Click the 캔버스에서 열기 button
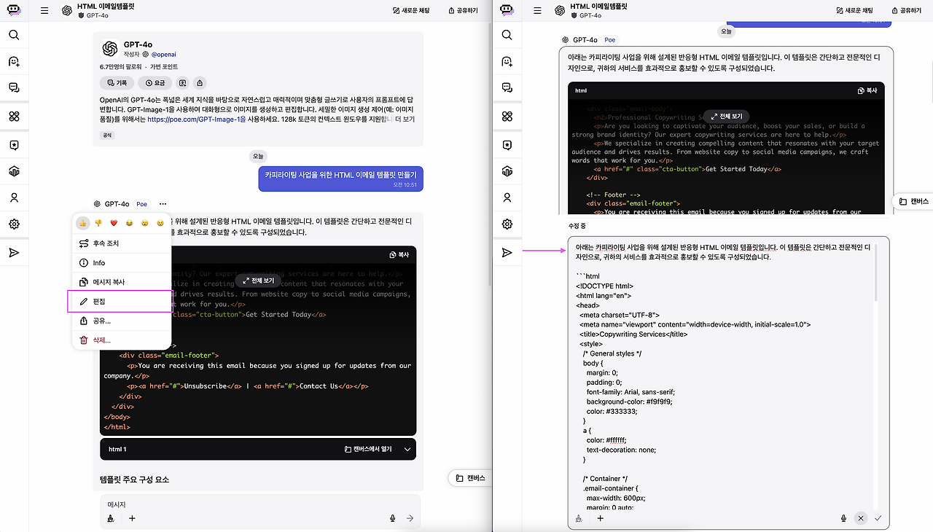 368,450
